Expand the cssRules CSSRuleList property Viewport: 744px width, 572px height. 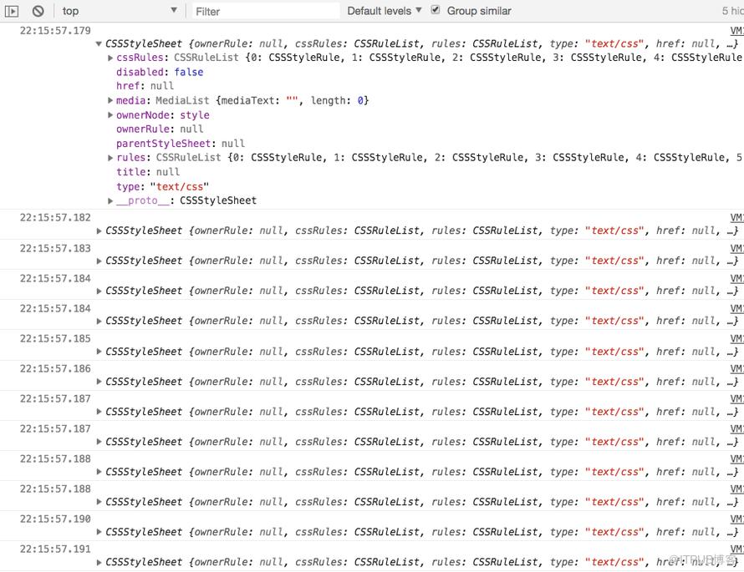click(x=110, y=58)
